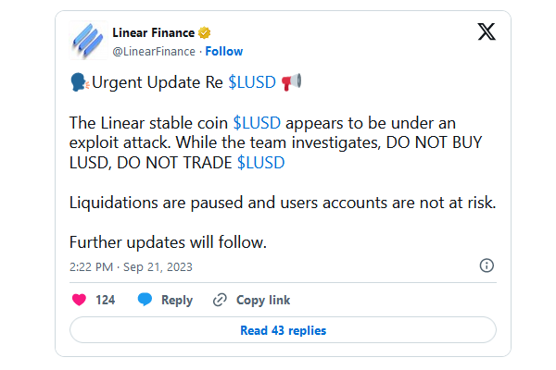556x370 pixels.
Task: Click the 'Liquidations are paused' sentence
Action: (283, 203)
